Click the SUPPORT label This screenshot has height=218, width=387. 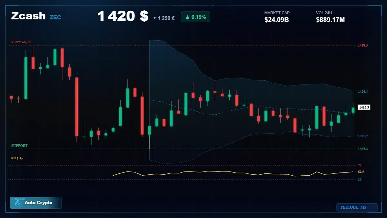19,146
